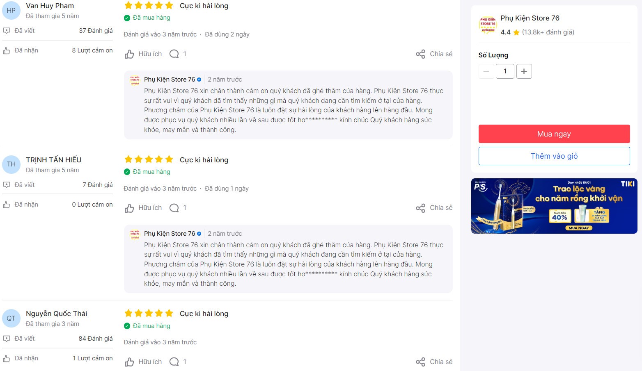Click the P/S toothbrush promotion banner
The image size is (642, 371).
[554, 206]
